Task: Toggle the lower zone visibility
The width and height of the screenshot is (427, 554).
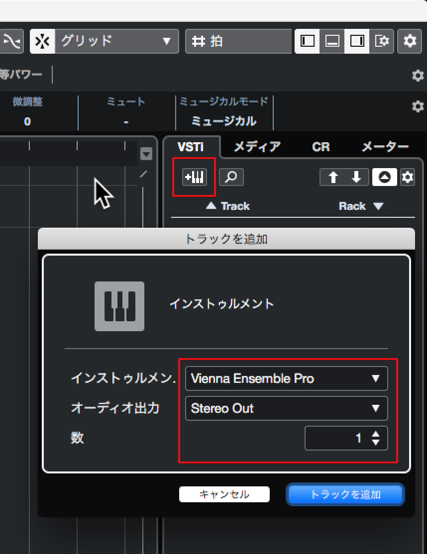Action: (x=332, y=41)
